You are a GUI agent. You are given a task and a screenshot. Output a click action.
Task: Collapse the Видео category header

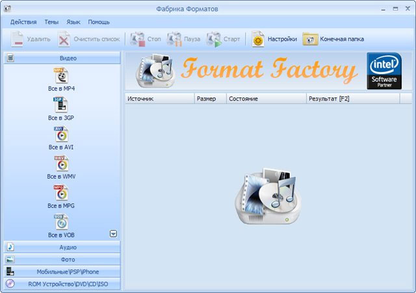62,58
